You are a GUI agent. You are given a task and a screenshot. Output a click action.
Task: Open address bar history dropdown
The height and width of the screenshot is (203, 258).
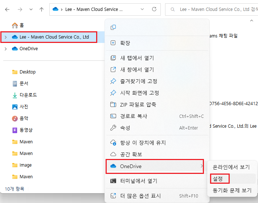[x=142, y=9]
